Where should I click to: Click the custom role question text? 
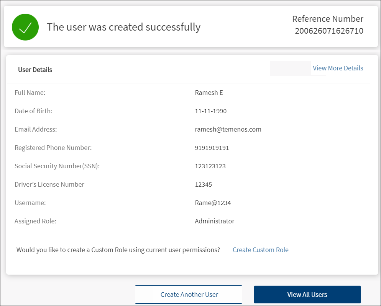tap(118, 250)
